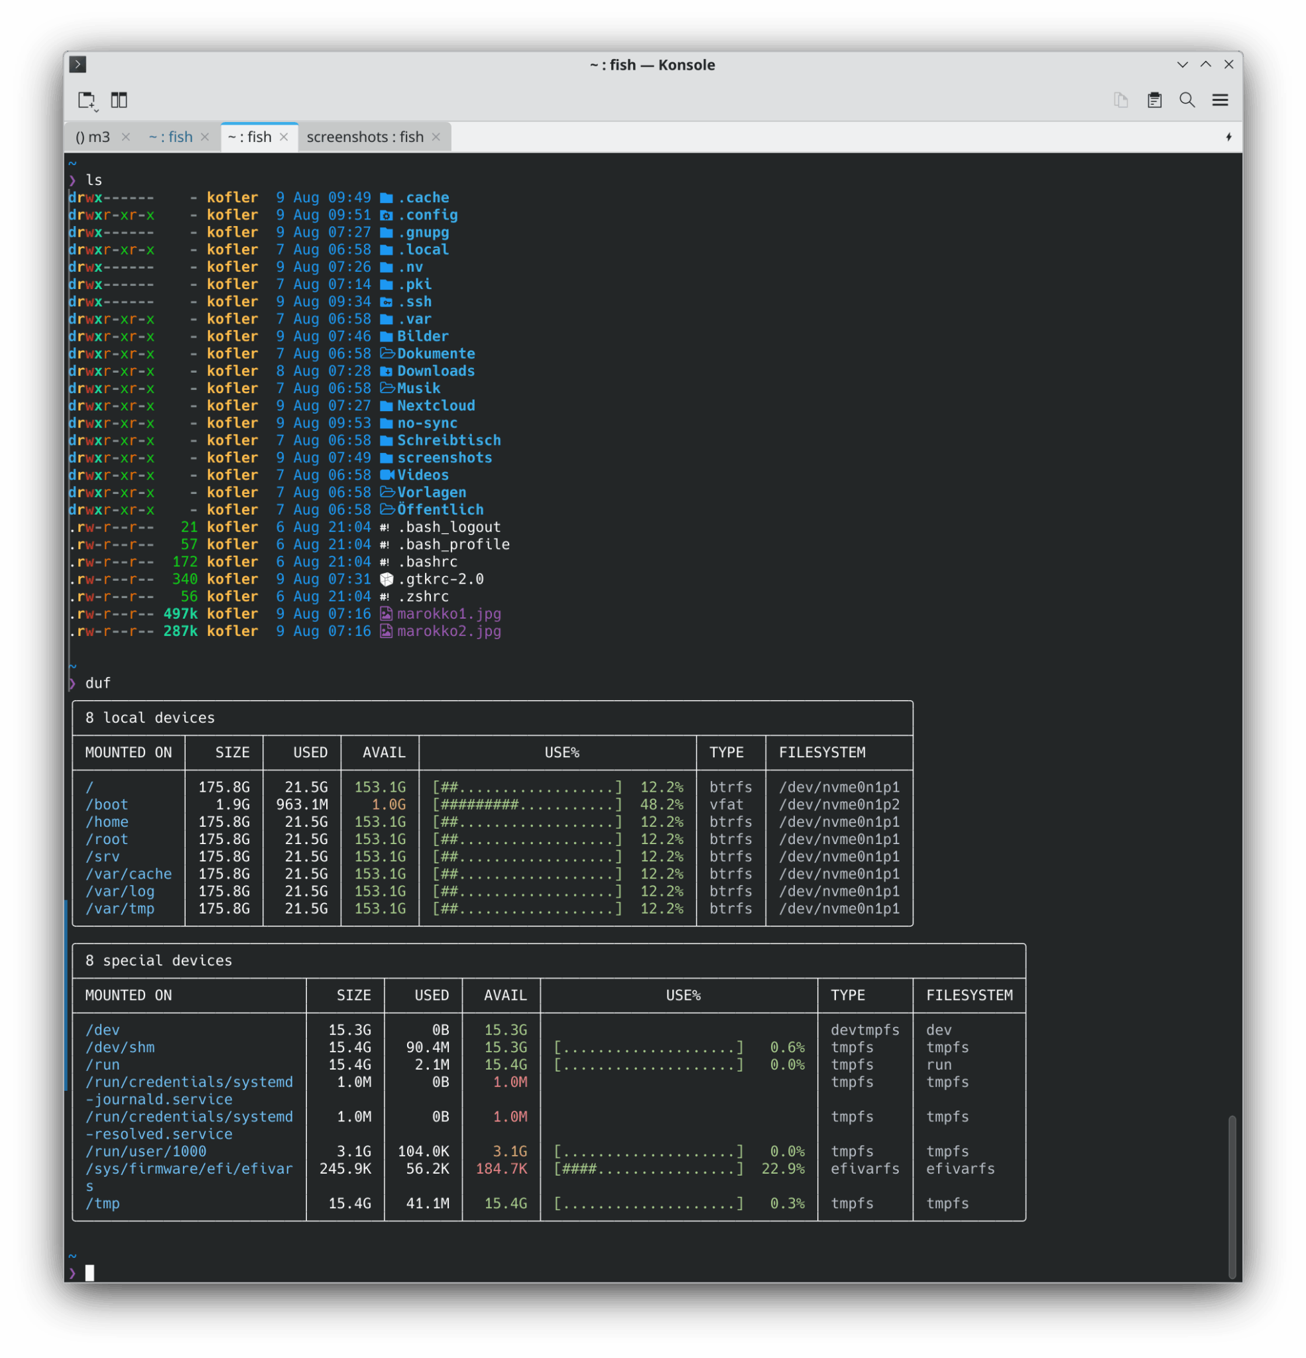Click the Konsole icon in the title bar

[78, 64]
